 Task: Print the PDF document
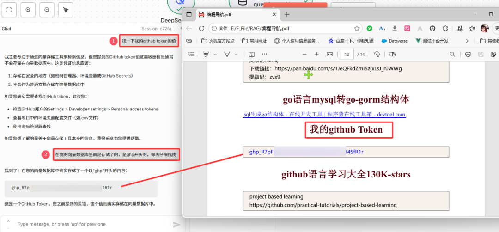[468, 54]
